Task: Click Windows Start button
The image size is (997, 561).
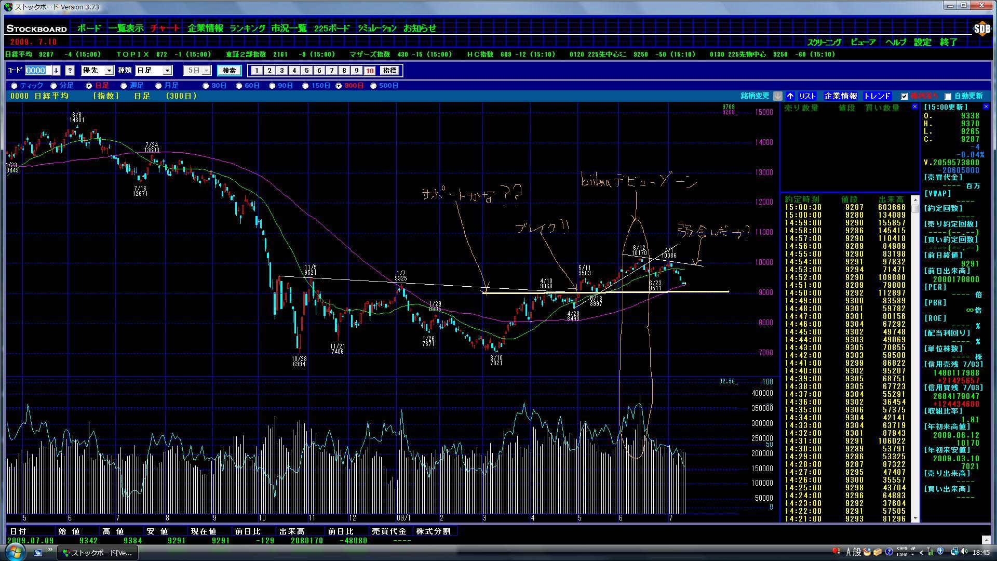Action: pos(15,552)
